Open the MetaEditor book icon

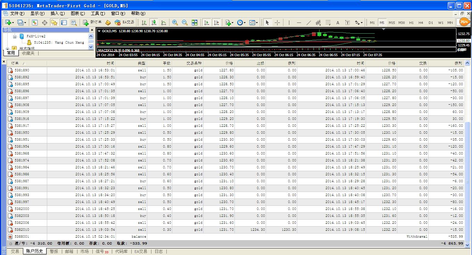108,23
